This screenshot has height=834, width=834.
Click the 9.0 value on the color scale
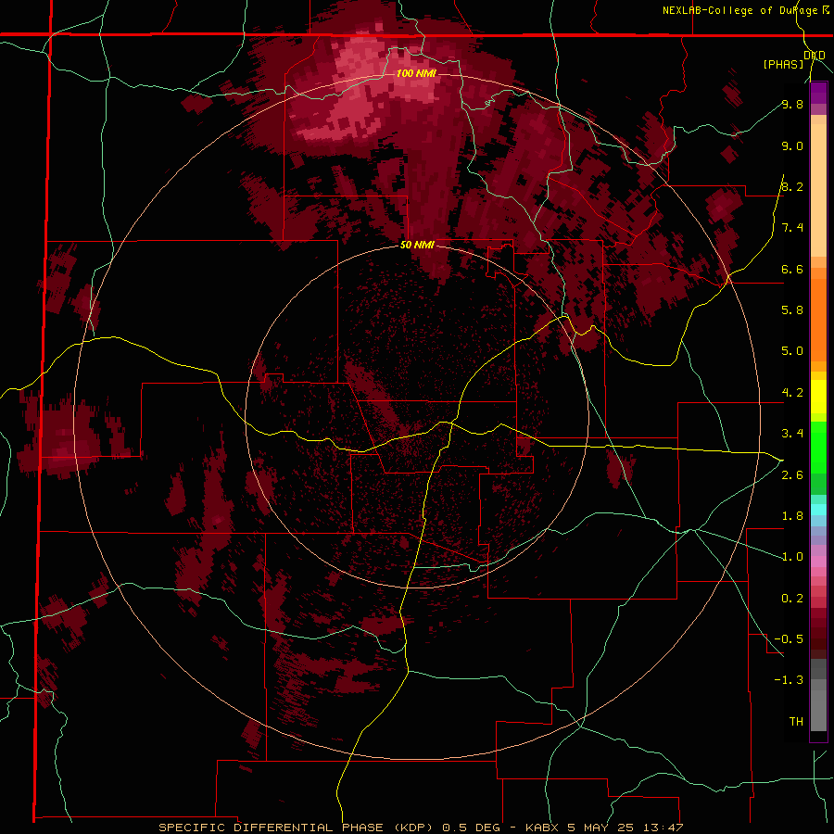point(792,146)
